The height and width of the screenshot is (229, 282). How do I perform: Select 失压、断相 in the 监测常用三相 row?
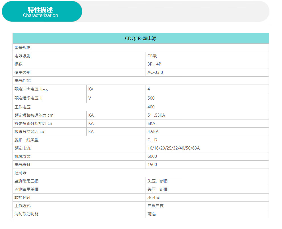[158, 181]
